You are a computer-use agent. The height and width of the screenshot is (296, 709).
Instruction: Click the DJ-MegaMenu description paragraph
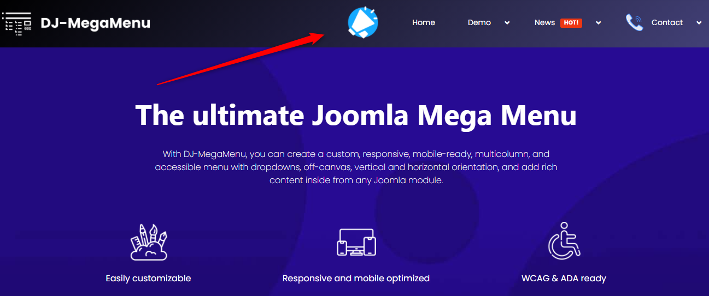[356, 167]
